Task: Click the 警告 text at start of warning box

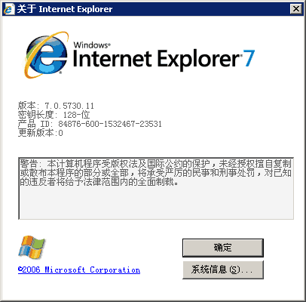Action: click(29, 164)
